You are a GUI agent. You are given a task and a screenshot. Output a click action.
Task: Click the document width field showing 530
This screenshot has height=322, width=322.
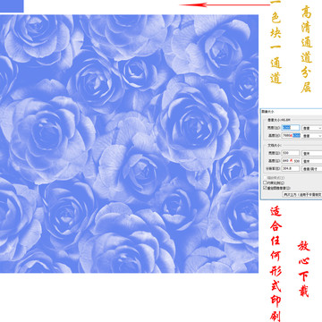[291, 153]
